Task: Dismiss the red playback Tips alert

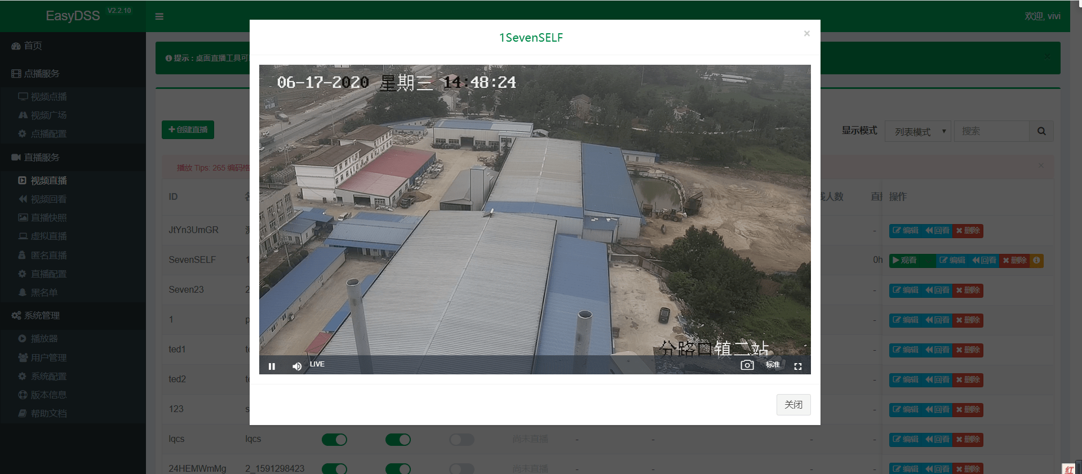Action: (1041, 166)
